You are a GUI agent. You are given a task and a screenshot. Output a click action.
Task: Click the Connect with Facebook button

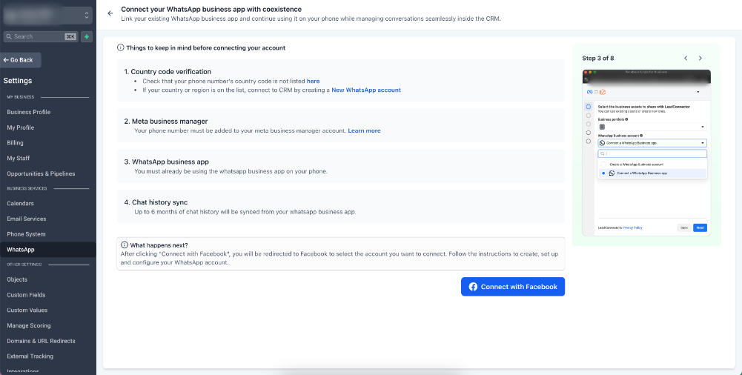coord(513,287)
